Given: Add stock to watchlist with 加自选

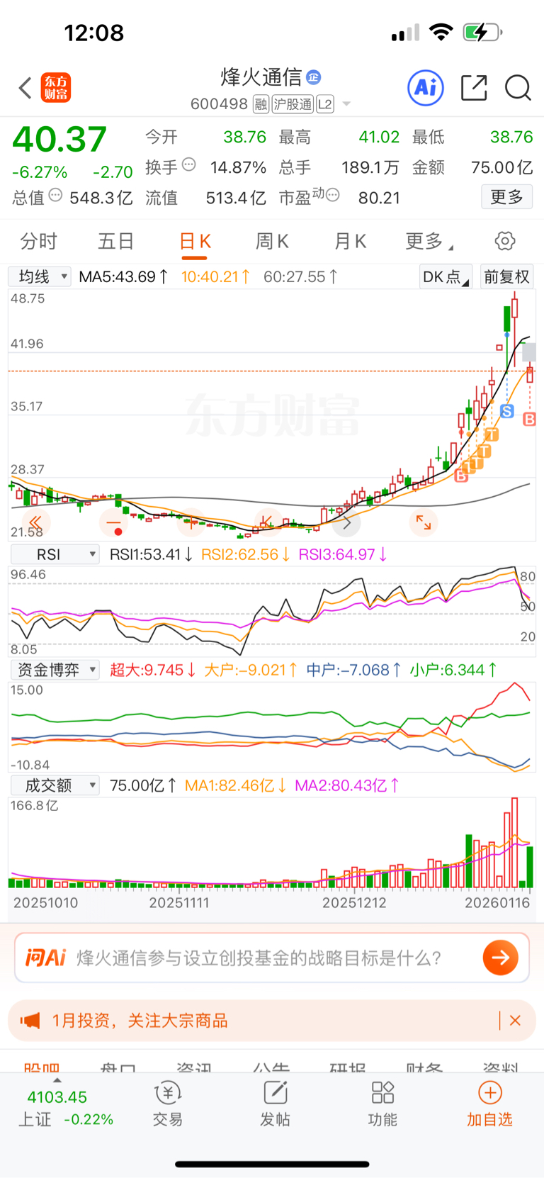Looking at the screenshot, I should click(489, 1104).
